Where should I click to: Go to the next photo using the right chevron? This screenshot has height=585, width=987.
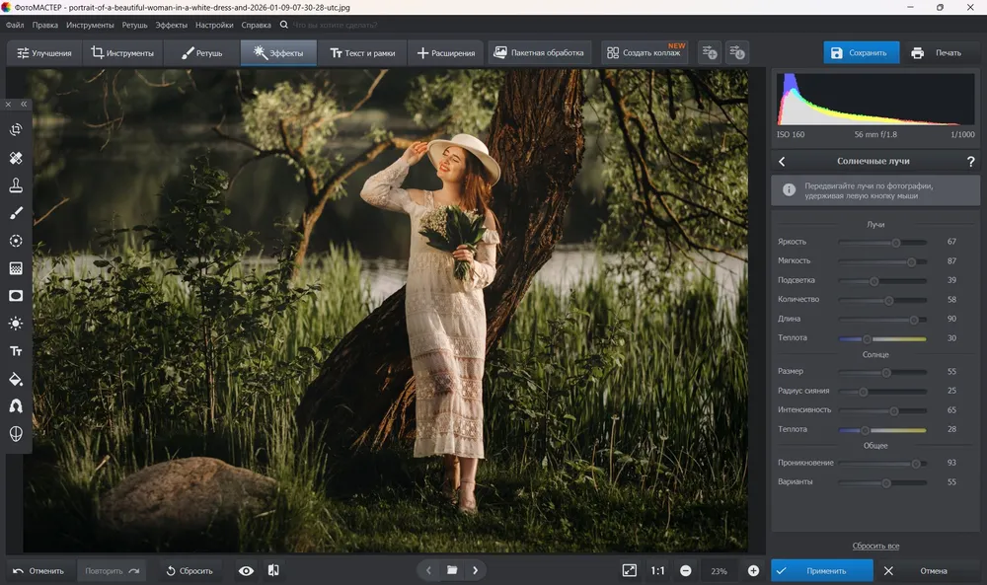coord(476,570)
